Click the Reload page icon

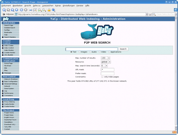point(21,10)
